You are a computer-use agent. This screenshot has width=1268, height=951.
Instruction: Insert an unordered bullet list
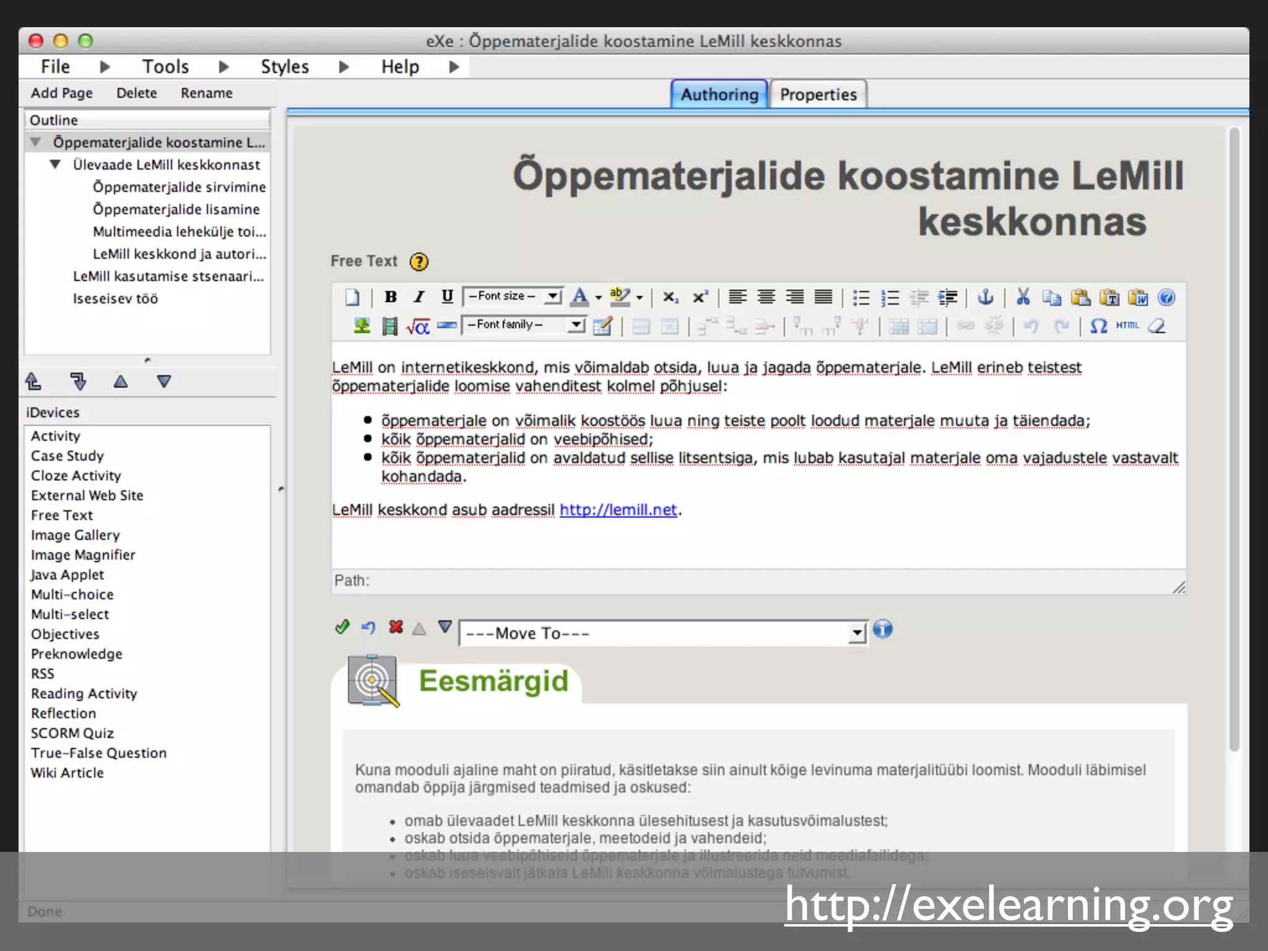[861, 298]
